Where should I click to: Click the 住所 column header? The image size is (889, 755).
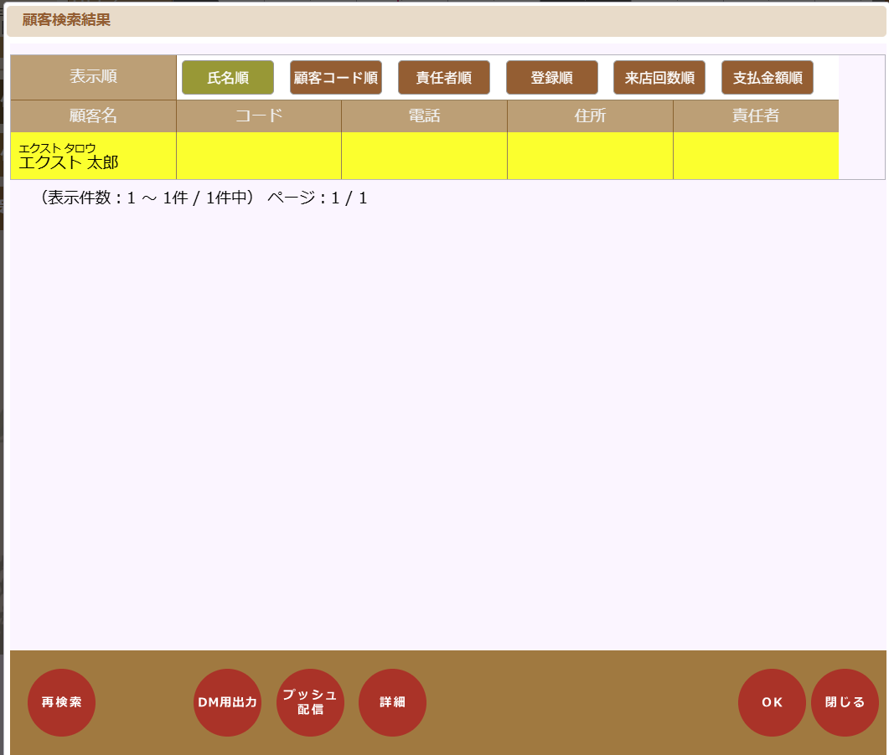590,116
